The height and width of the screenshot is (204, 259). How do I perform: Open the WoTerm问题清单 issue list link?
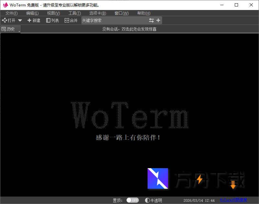(x=233, y=200)
